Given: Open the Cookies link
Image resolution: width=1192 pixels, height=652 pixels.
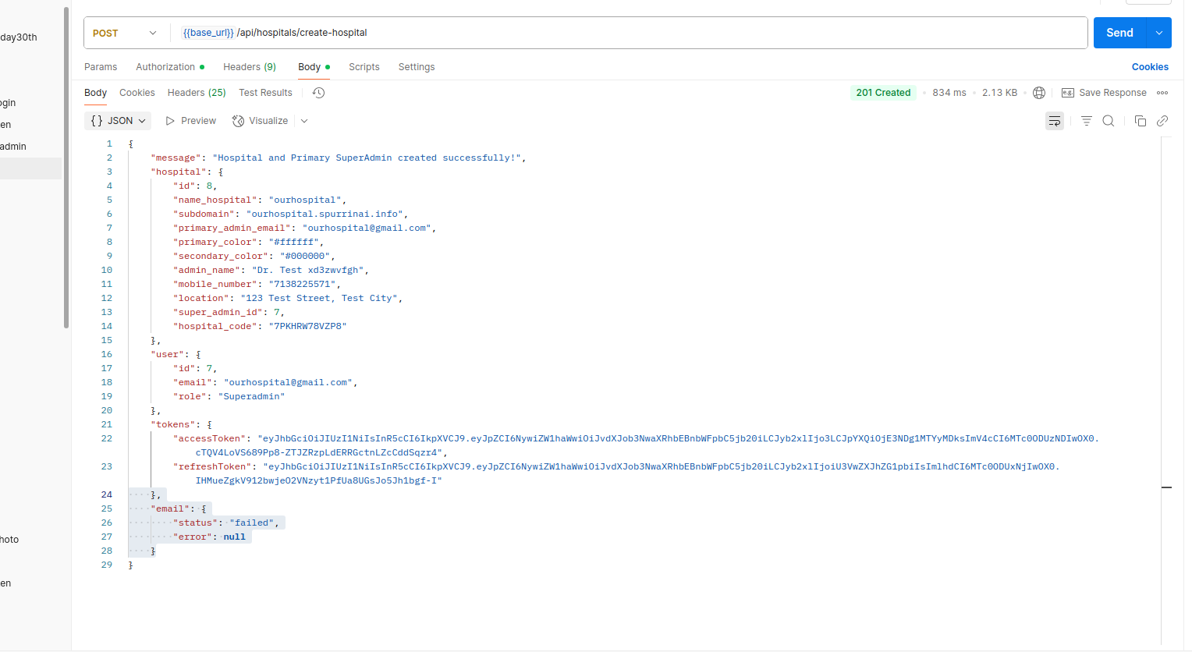Looking at the screenshot, I should 1150,67.
